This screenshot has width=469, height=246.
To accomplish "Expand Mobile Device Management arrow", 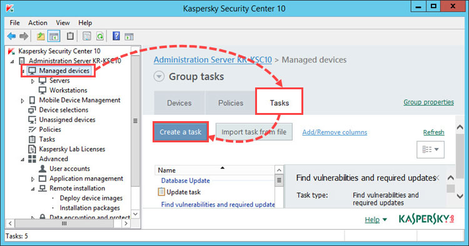I will tap(23, 101).
